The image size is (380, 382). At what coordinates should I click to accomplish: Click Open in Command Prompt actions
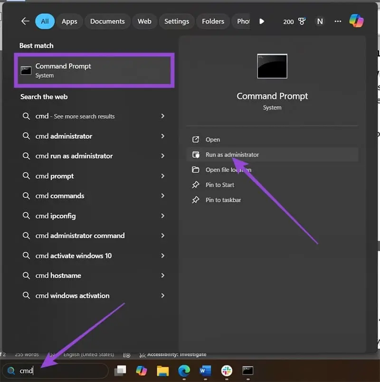pyautogui.click(x=272, y=140)
